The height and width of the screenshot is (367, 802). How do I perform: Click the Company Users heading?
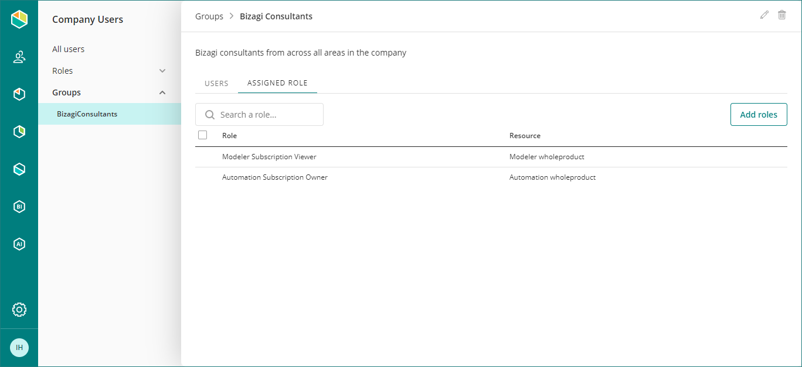point(87,19)
